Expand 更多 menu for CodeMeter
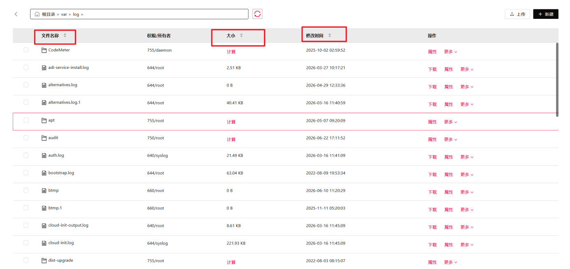Image resolution: width=570 pixels, height=269 pixels. 450,52
